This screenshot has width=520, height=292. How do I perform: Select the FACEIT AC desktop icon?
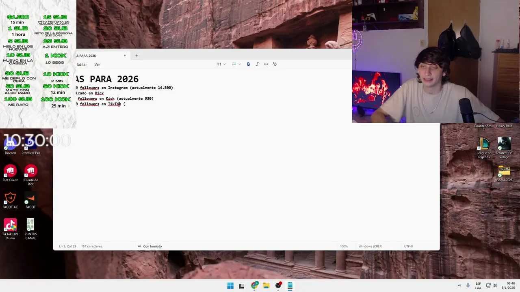(x=10, y=200)
